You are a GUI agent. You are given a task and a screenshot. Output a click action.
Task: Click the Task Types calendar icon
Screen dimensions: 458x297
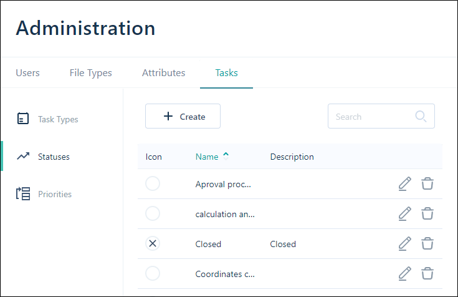[x=23, y=119]
